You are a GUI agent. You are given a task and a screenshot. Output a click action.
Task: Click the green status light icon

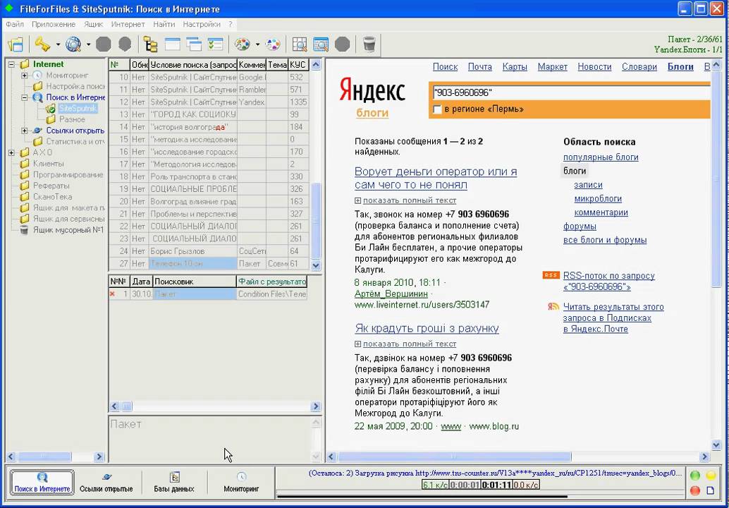click(x=695, y=476)
